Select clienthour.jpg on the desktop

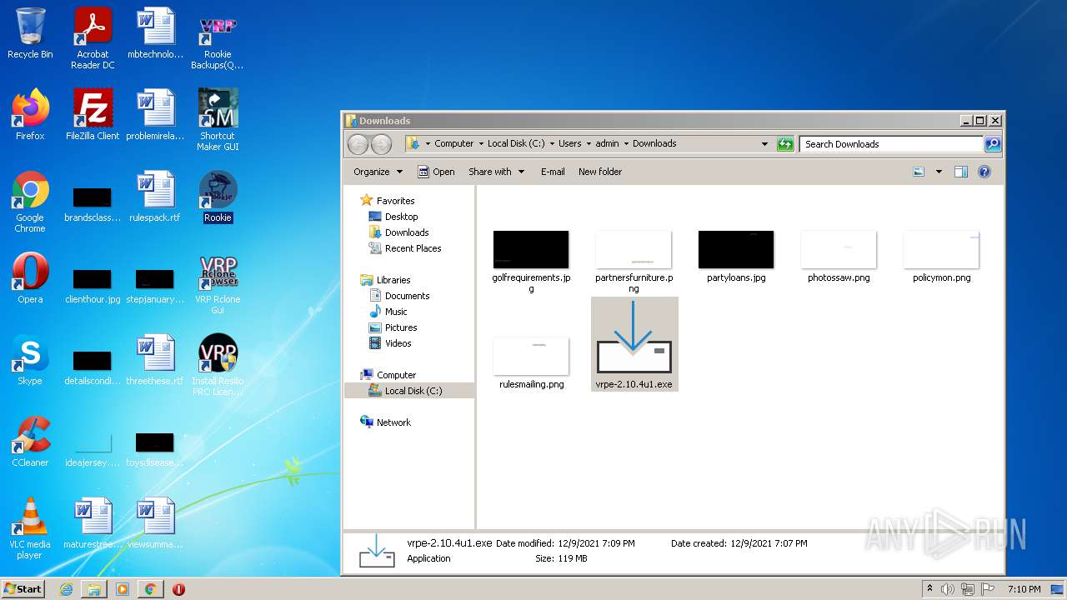coord(93,286)
